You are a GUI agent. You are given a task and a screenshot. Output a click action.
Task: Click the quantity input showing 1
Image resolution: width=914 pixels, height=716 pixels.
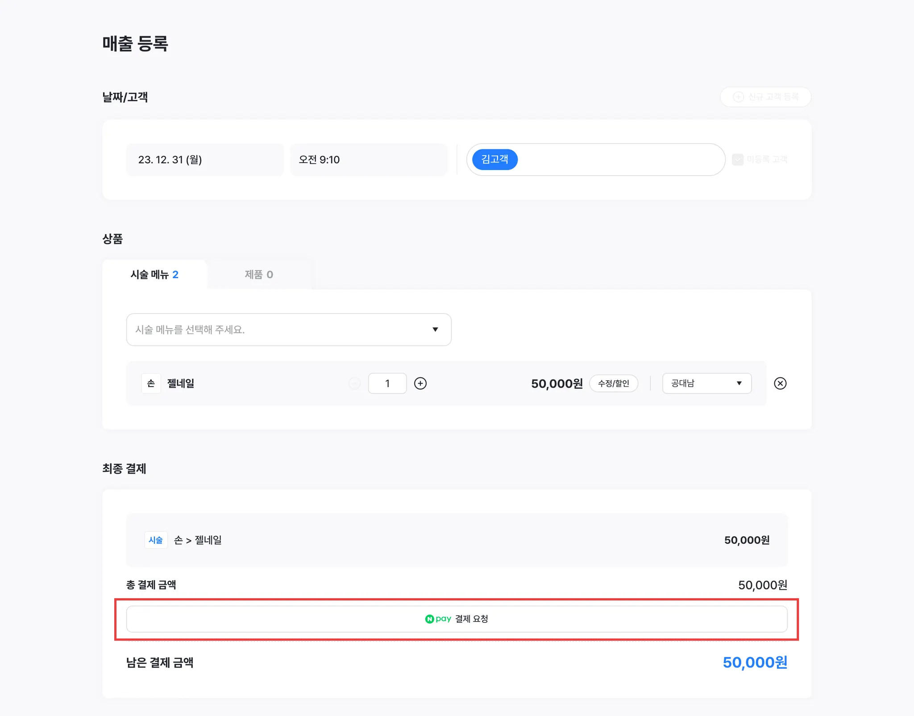click(387, 383)
